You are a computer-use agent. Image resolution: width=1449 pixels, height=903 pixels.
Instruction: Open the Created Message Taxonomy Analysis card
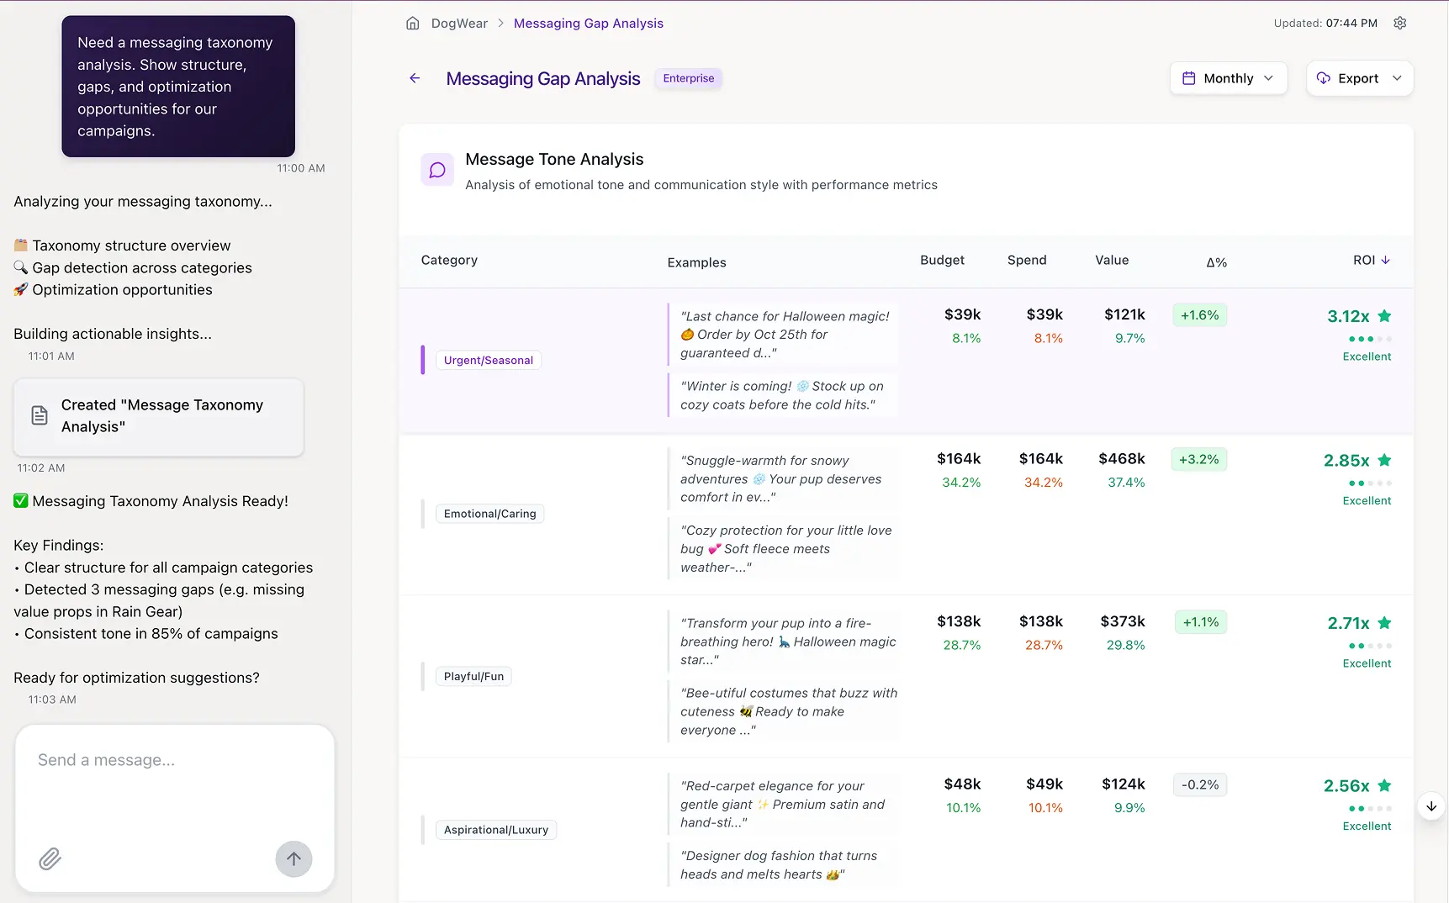click(x=158, y=416)
